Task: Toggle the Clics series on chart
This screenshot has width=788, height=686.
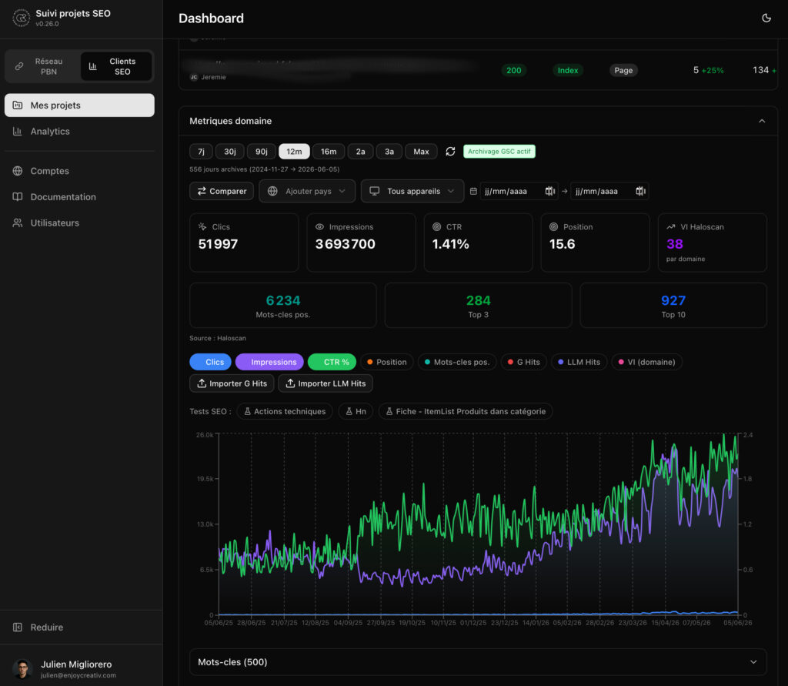Action: [x=210, y=362]
